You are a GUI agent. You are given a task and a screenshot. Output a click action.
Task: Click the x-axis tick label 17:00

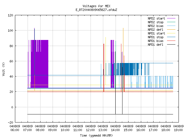coord(153,130)
